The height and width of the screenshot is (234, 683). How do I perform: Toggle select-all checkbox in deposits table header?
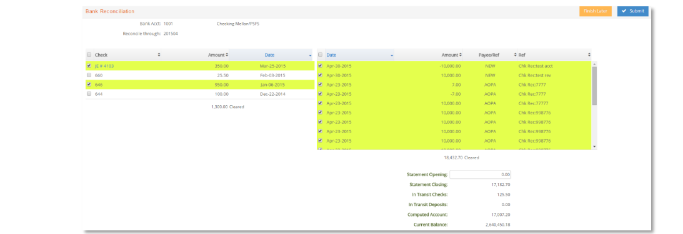point(321,55)
